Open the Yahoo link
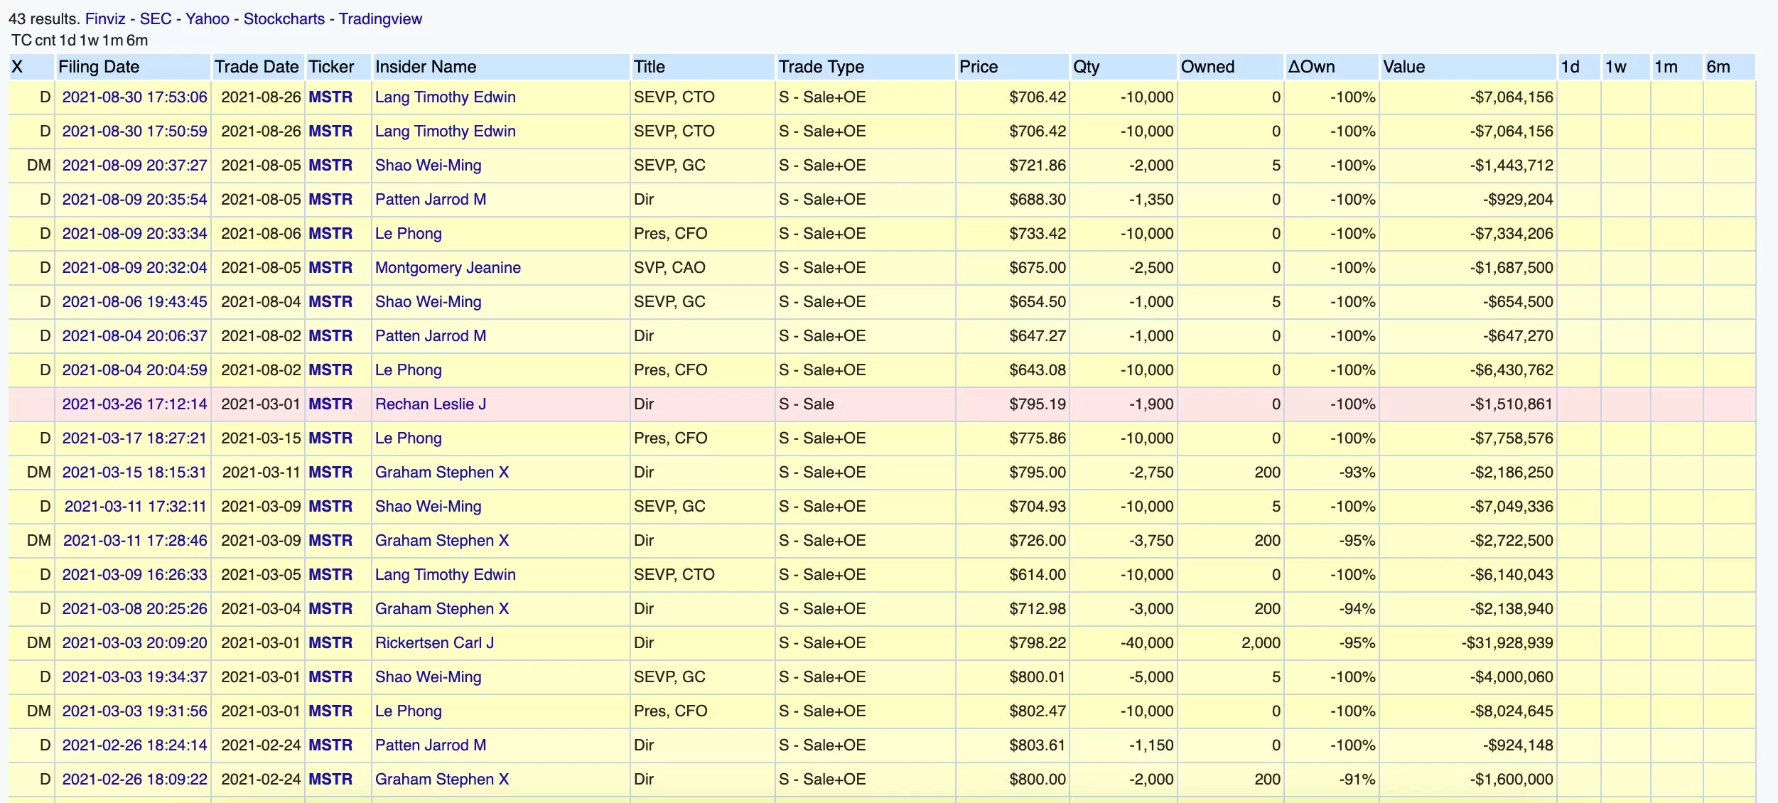Image resolution: width=1778 pixels, height=803 pixels. [207, 19]
